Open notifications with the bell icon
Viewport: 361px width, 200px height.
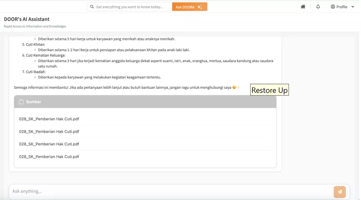318,7
